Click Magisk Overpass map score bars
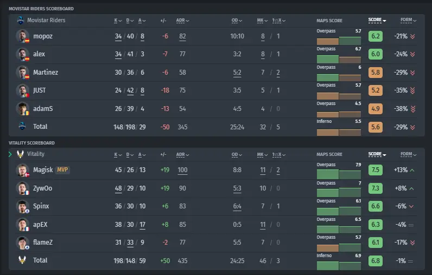 point(339,174)
